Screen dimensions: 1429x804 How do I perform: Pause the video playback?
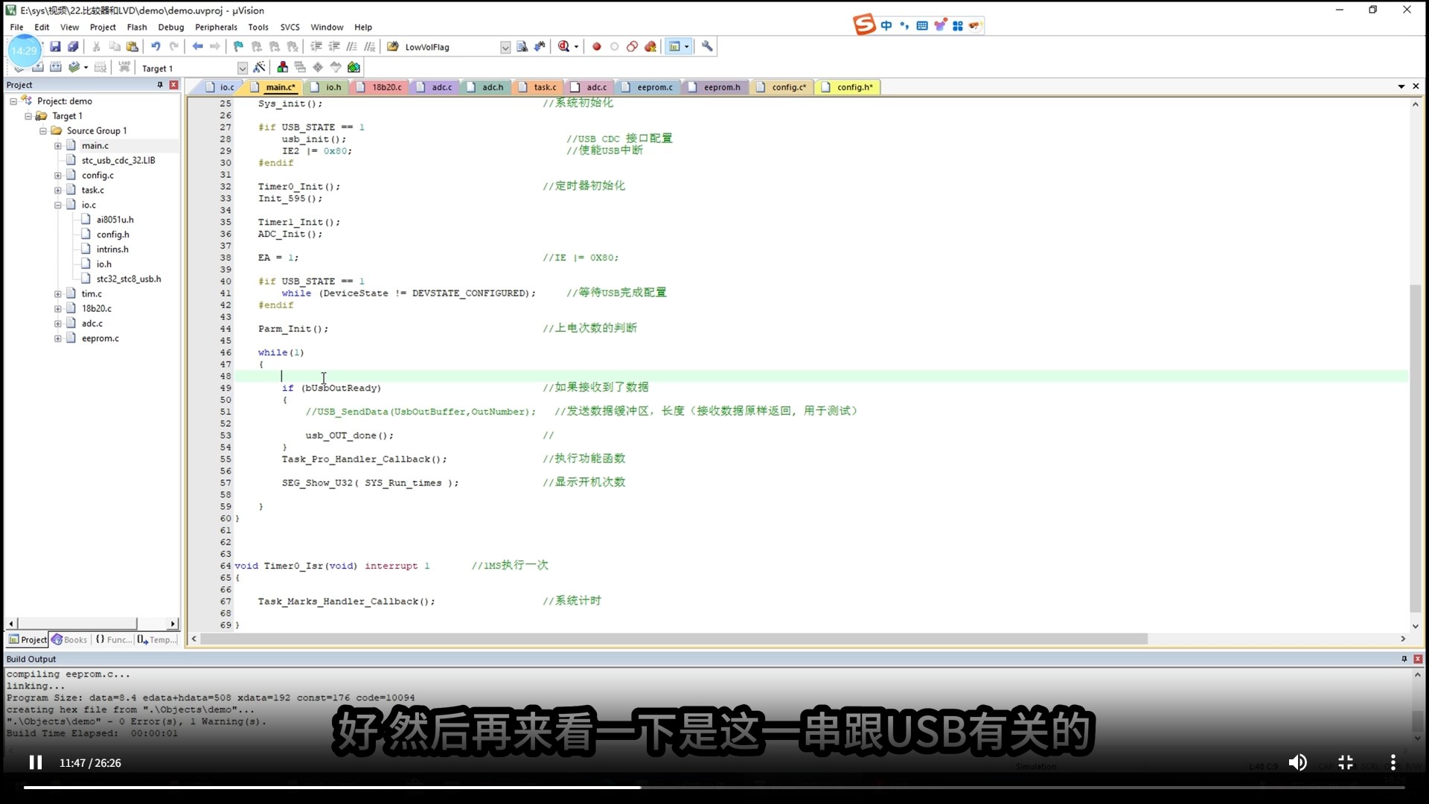[x=34, y=762]
